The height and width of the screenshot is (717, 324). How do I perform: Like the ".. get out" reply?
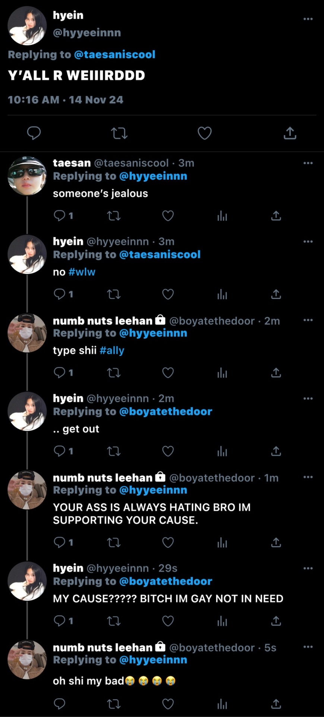[x=168, y=451]
